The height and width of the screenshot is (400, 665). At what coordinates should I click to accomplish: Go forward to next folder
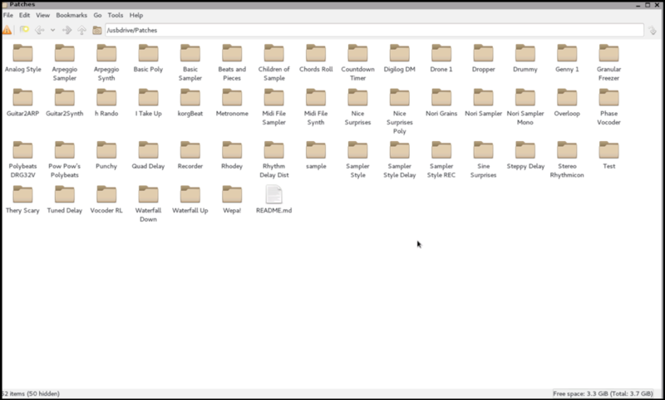(x=67, y=30)
